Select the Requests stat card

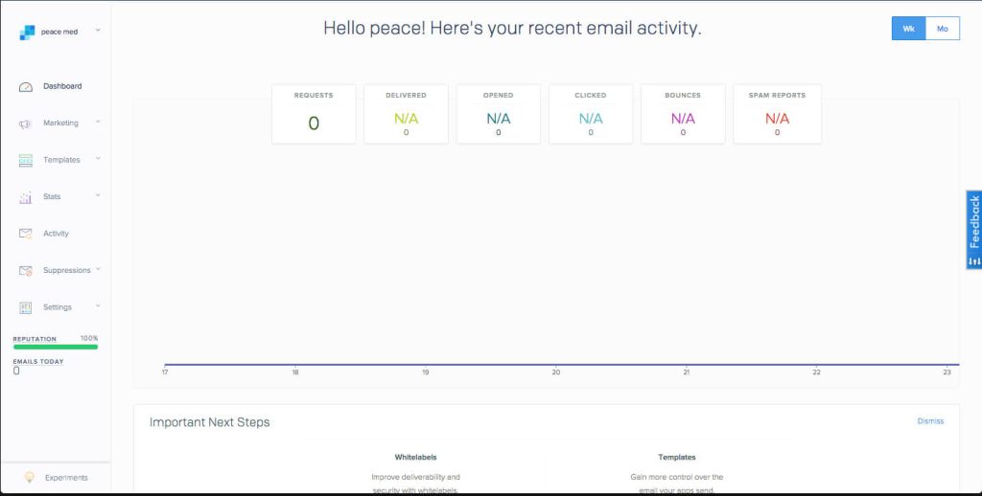314,114
